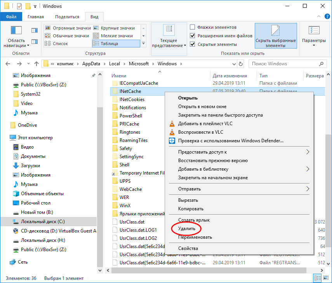Select Огромные значки layout
The height and width of the screenshot is (283, 332).
pos(68,28)
